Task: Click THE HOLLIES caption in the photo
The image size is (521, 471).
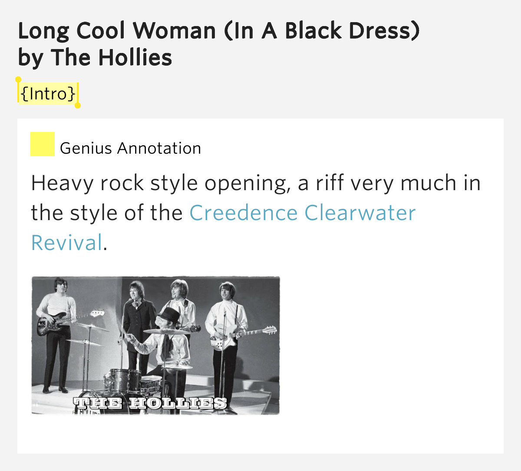Action: pyautogui.click(x=150, y=403)
